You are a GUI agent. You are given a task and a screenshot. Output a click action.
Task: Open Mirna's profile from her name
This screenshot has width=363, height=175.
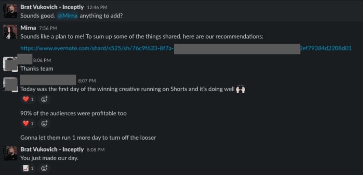tap(28, 28)
